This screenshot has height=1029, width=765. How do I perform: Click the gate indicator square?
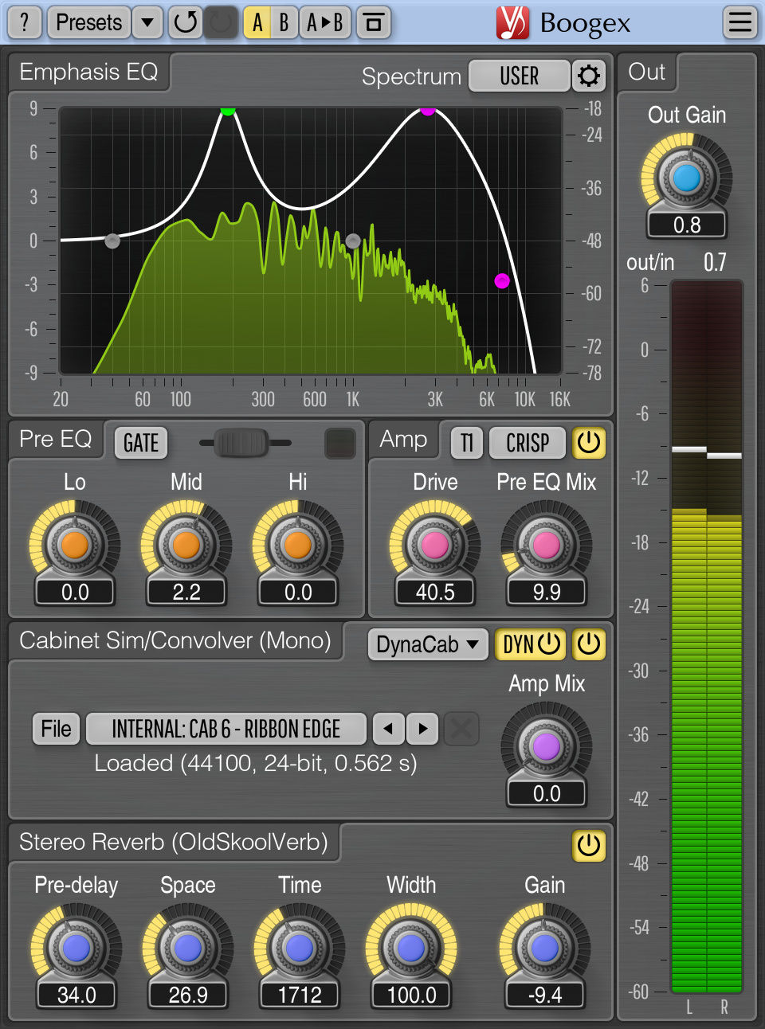[340, 443]
